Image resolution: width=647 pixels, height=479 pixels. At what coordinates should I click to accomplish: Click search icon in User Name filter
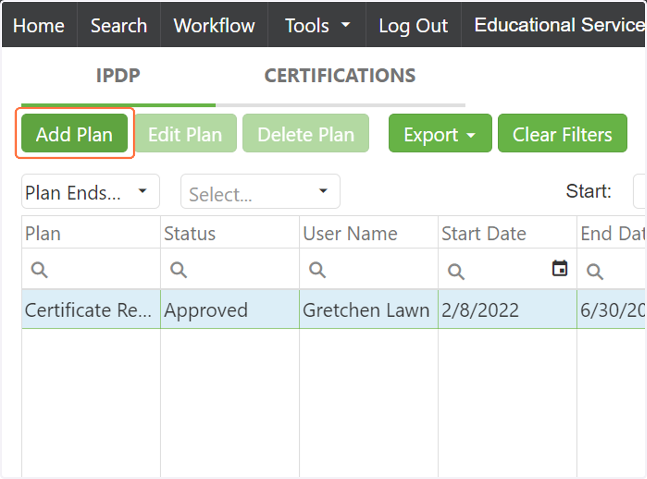pyautogui.click(x=318, y=270)
